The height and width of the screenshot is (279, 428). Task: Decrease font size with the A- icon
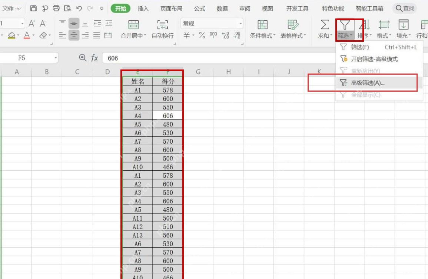[x=43, y=23]
